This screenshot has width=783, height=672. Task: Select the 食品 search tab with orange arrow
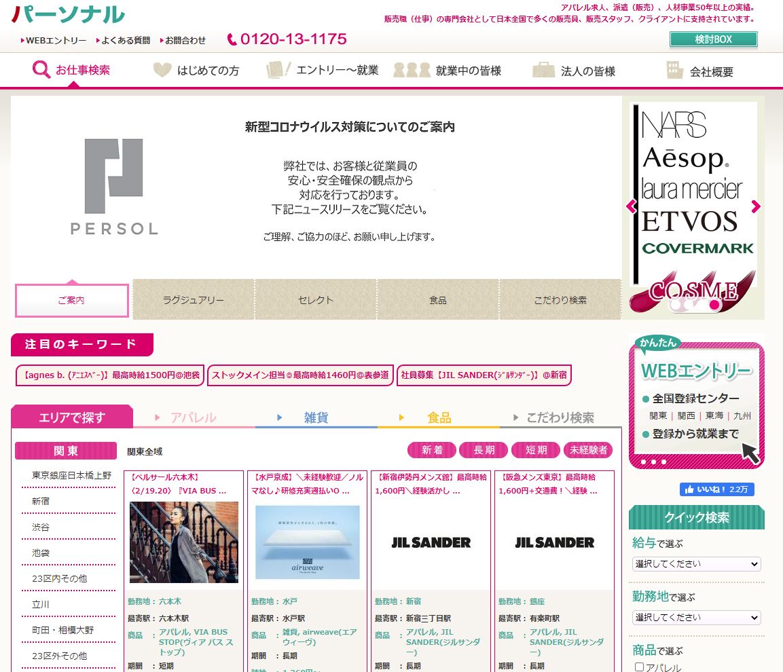point(439,417)
